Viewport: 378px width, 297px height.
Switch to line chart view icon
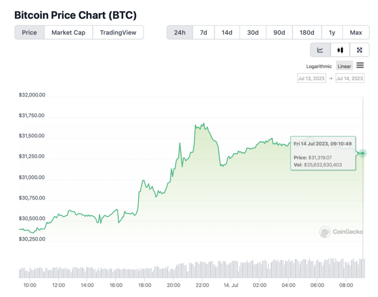(320, 50)
